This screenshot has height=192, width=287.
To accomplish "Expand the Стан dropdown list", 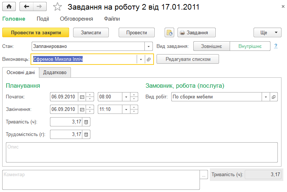I will point(148,46).
